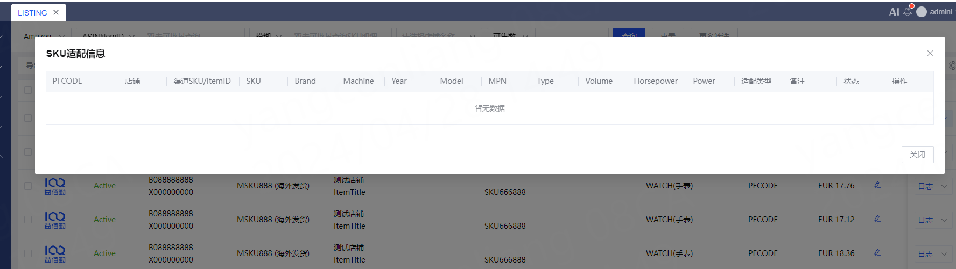This screenshot has width=956, height=269.
Task: Click the EUR 18.36 price value
Action: coord(836,253)
